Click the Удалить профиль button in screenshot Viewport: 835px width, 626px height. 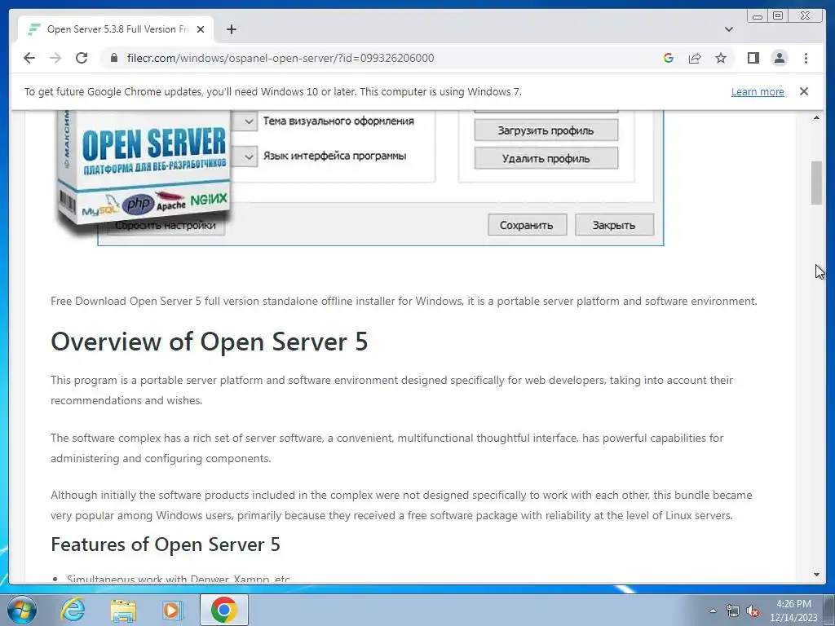(x=546, y=159)
